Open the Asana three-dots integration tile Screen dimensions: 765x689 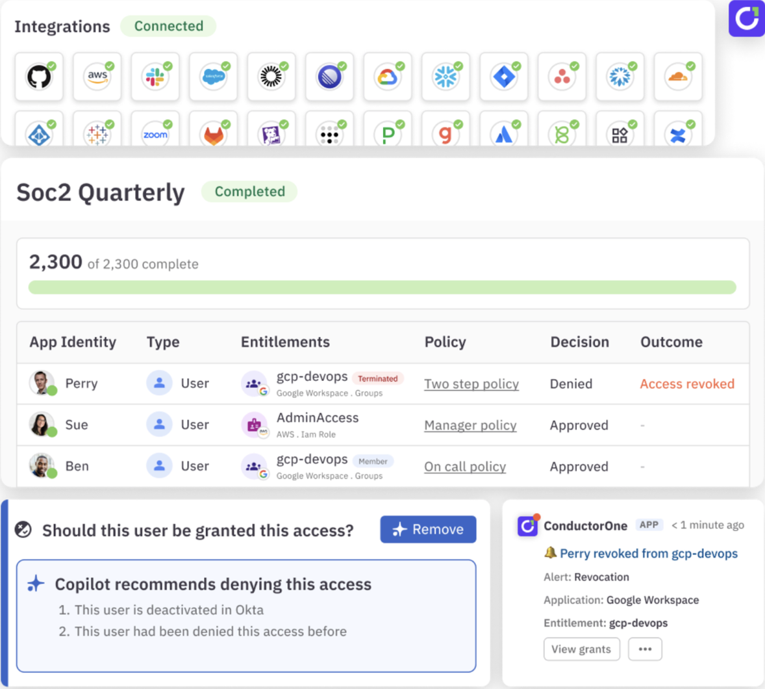pos(562,77)
